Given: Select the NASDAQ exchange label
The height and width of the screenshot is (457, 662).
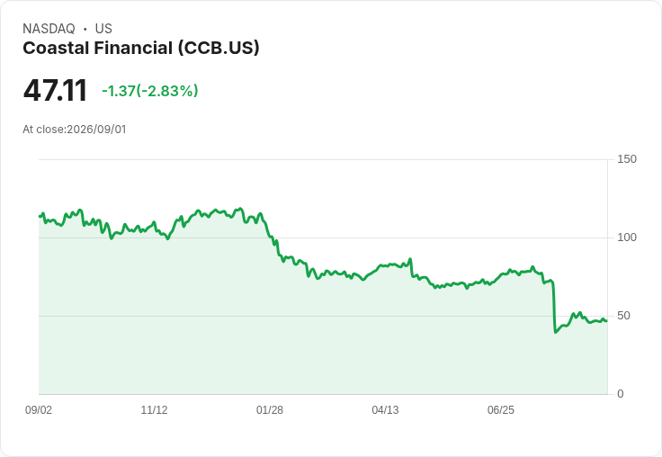Looking at the screenshot, I should tap(49, 29).
